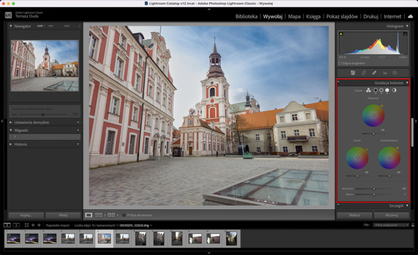Collapse the Gradacja kolorów panel
Viewport: 418px width, 255px height.
(407, 82)
